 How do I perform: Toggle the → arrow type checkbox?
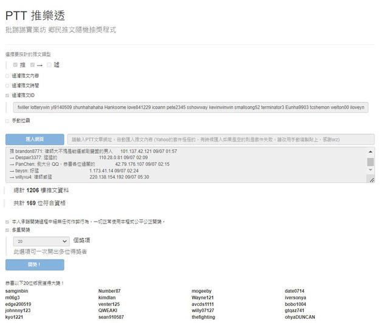(x=32, y=64)
